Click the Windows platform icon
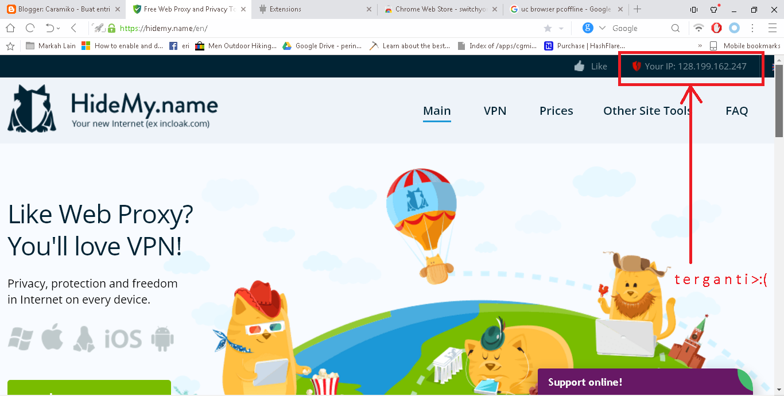This screenshot has height=396, width=784. pyautogui.click(x=20, y=338)
